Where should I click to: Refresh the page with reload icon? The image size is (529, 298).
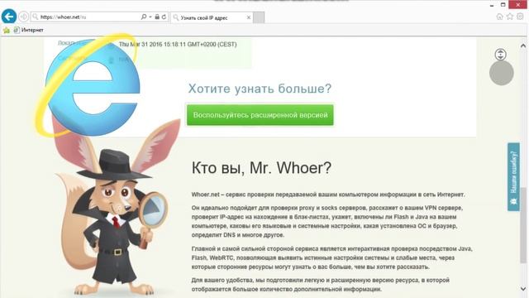pyautogui.click(x=164, y=17)
